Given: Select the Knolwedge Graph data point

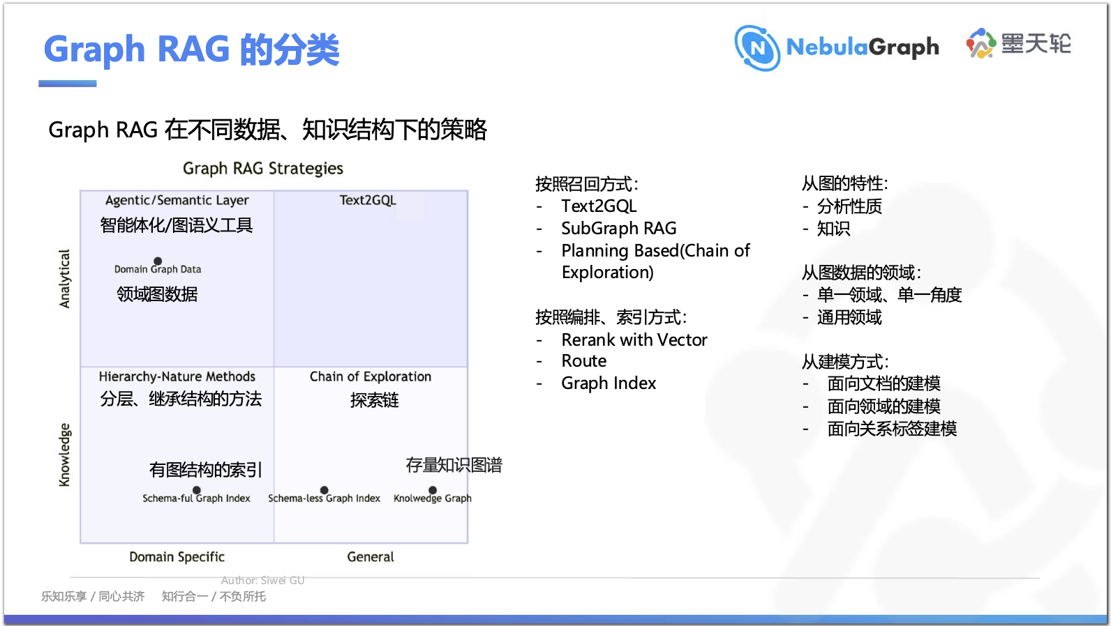Looking at the screenshot, I should 433,490.
